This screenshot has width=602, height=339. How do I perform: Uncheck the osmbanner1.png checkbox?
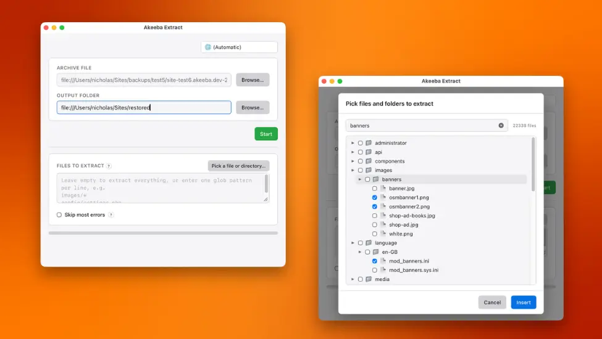pos(374,198)
